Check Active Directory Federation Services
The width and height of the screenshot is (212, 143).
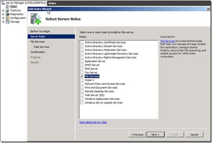(x=82, y=50)
